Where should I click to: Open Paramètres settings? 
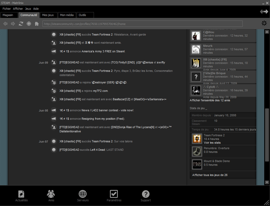coord(114,196)
